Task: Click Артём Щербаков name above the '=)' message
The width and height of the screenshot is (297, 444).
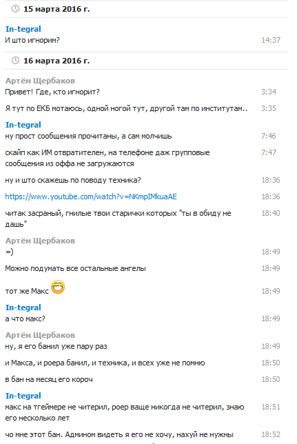Action: [x=40, y=241]
